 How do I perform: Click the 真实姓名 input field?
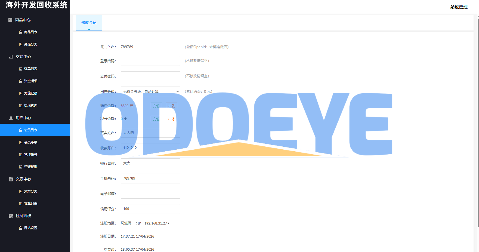pos(150,133)
